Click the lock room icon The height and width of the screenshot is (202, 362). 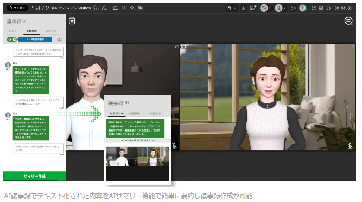tap(96, 8)
